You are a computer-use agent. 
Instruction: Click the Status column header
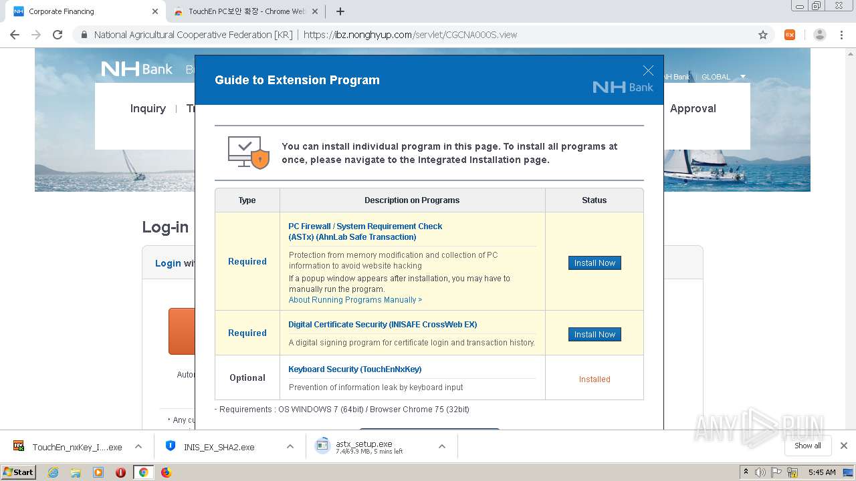(x=595, y=200)
